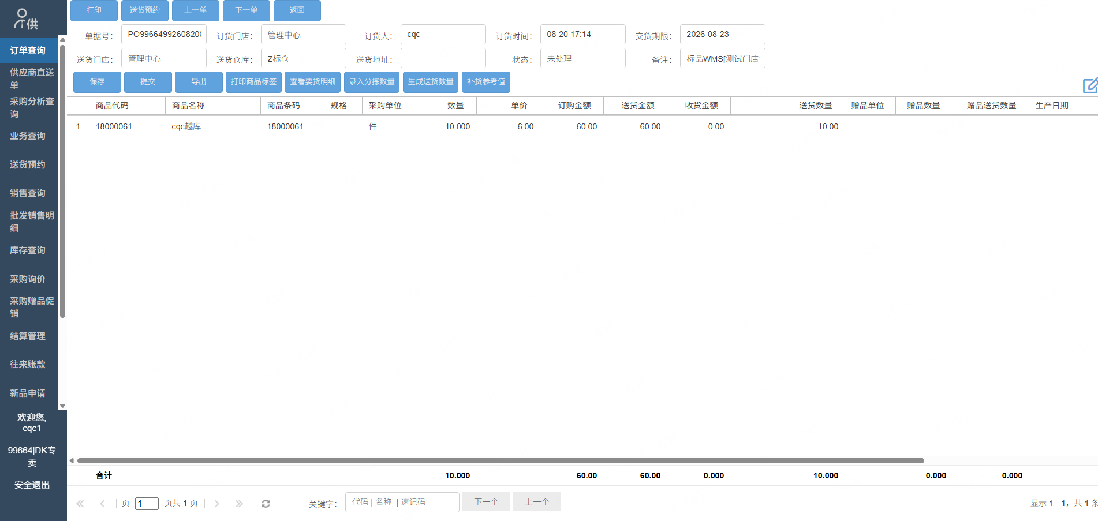The image size is (1098, 521).
Task: Open 销售查询 in the sidebar
Action: (29, 193)
